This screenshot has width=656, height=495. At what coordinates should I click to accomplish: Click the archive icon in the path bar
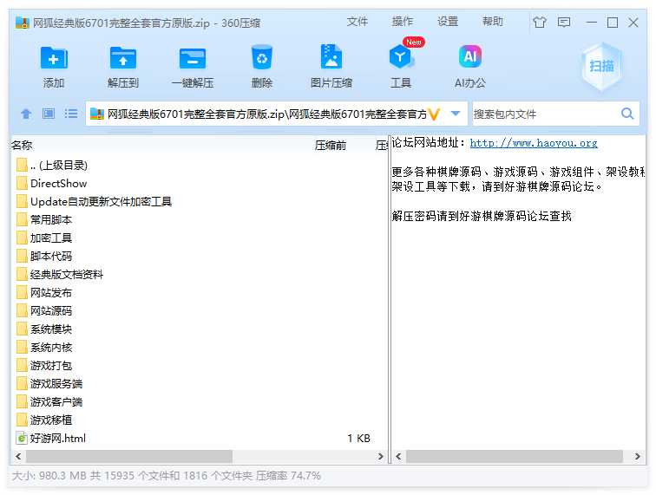point(96,114)
